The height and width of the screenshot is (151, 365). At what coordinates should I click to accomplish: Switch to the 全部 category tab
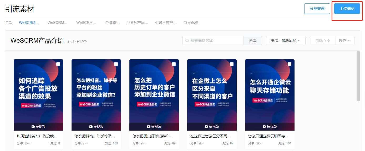(9, 23)
